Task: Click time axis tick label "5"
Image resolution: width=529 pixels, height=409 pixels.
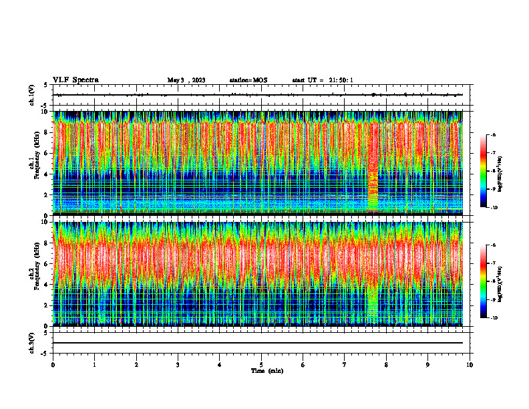Action: [x=261, y=365]
